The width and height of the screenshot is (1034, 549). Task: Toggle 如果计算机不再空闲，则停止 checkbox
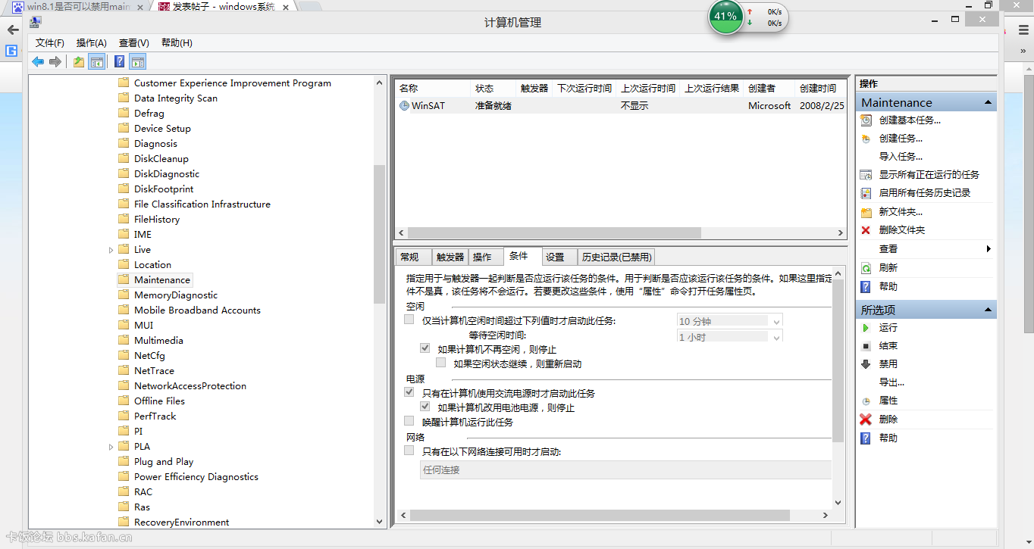425,348
